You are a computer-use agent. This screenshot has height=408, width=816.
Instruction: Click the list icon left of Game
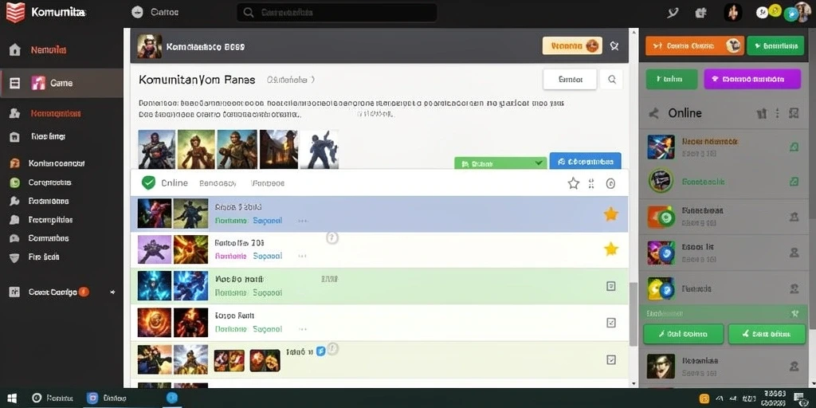click(x=14, y=83)
